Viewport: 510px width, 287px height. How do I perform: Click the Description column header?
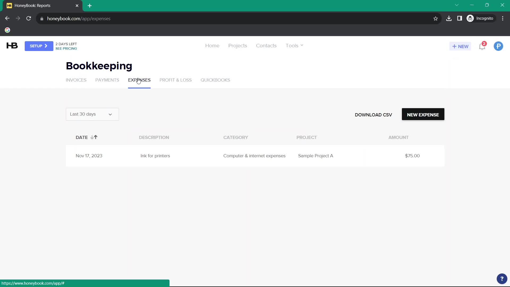[x=154, y=137]
